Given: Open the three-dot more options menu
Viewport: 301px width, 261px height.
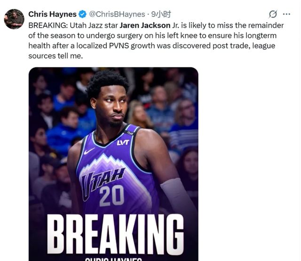Looking at the screenshot, I should [286, 14].
